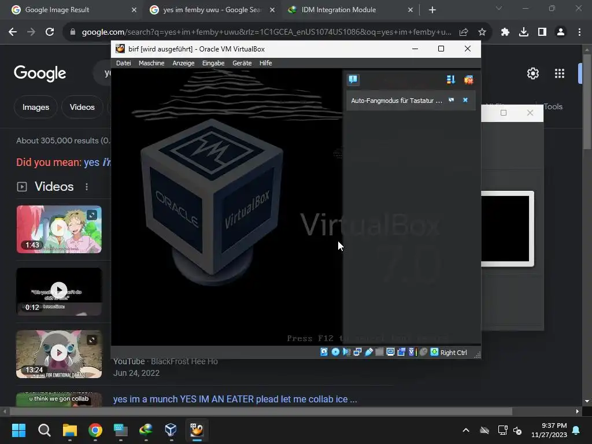Open the VirtualBox network adapters status icon
The width and height of the screenshot is (592, 444).
tap(357, 352)
